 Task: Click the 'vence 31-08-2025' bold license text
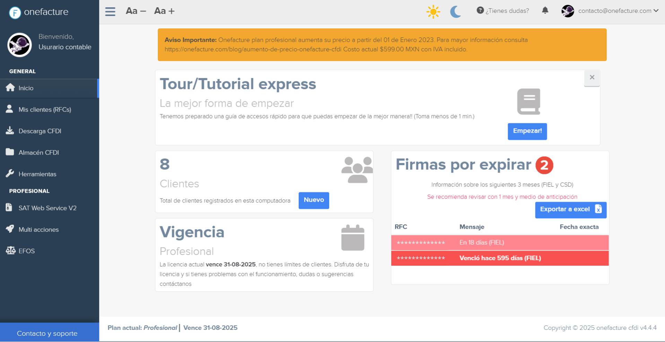[x=231, y=264]
